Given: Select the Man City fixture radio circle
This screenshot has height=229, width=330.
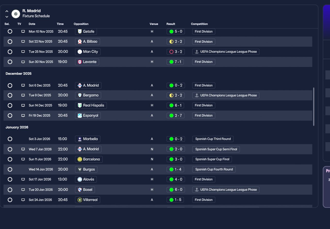Looking at the screenshot, I should point(10,52).
